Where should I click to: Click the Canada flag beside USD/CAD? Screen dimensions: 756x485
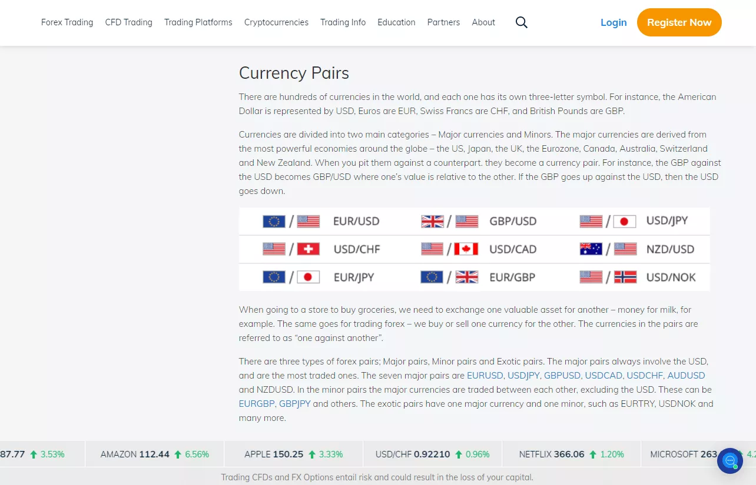(x=466, y=249)
